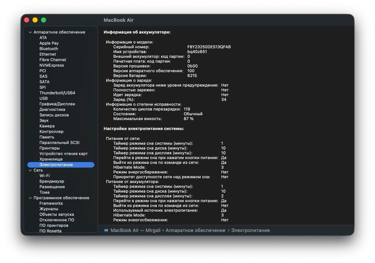Click MacBook Air — Mirgali path segment
The width and height of the screenshot is (375, 263).
135,230
